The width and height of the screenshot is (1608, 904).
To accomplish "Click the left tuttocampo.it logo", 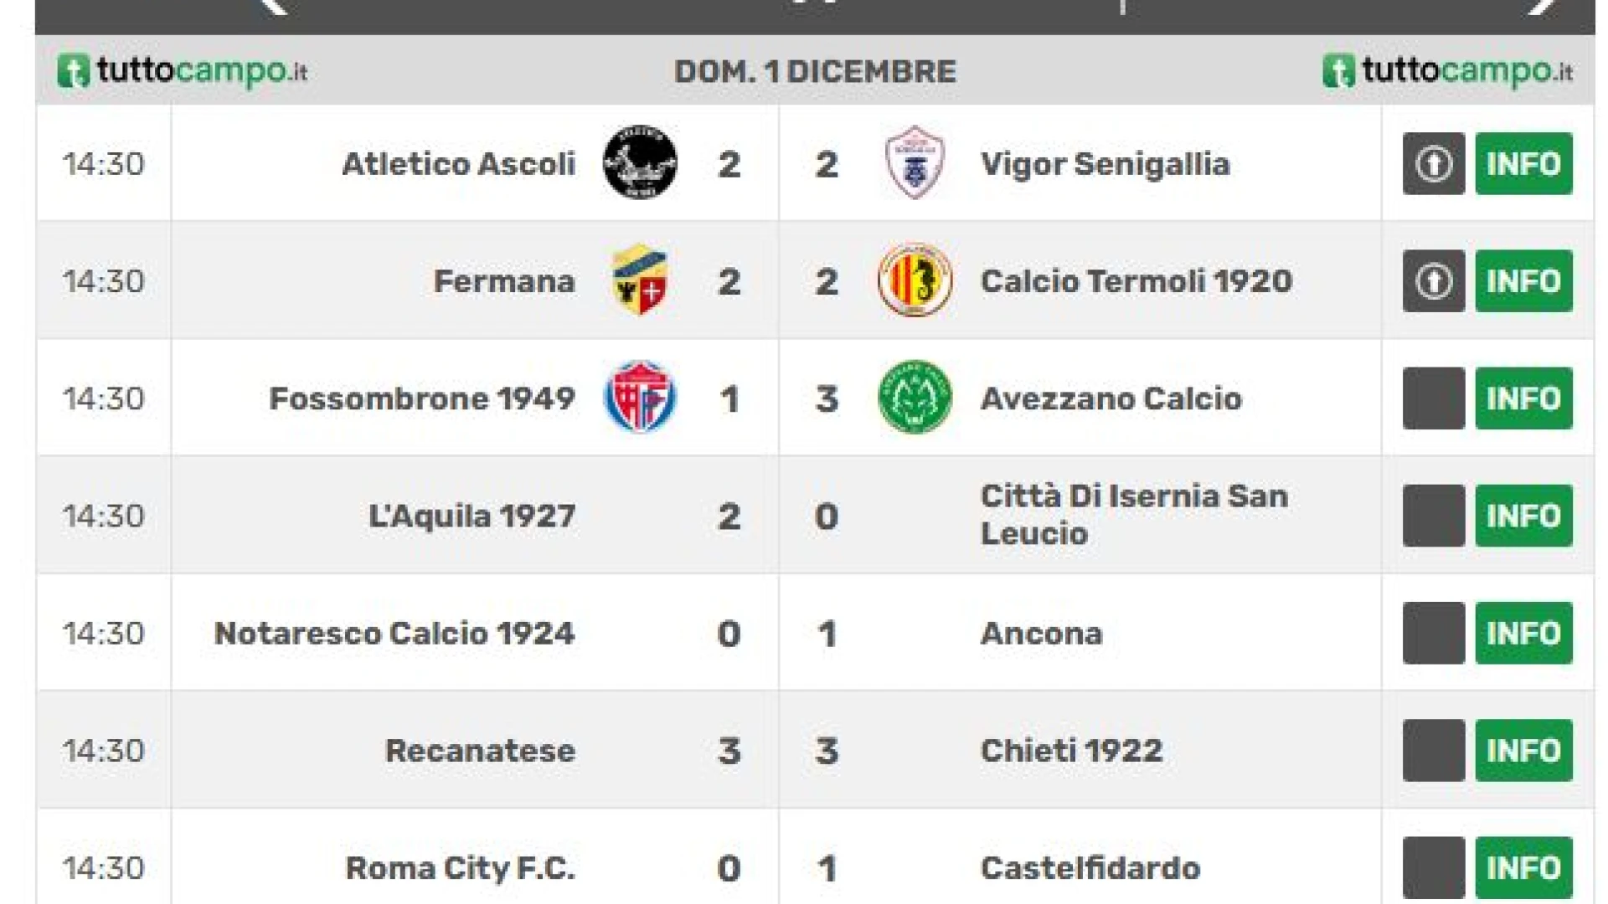I will (x=183, y=71).
